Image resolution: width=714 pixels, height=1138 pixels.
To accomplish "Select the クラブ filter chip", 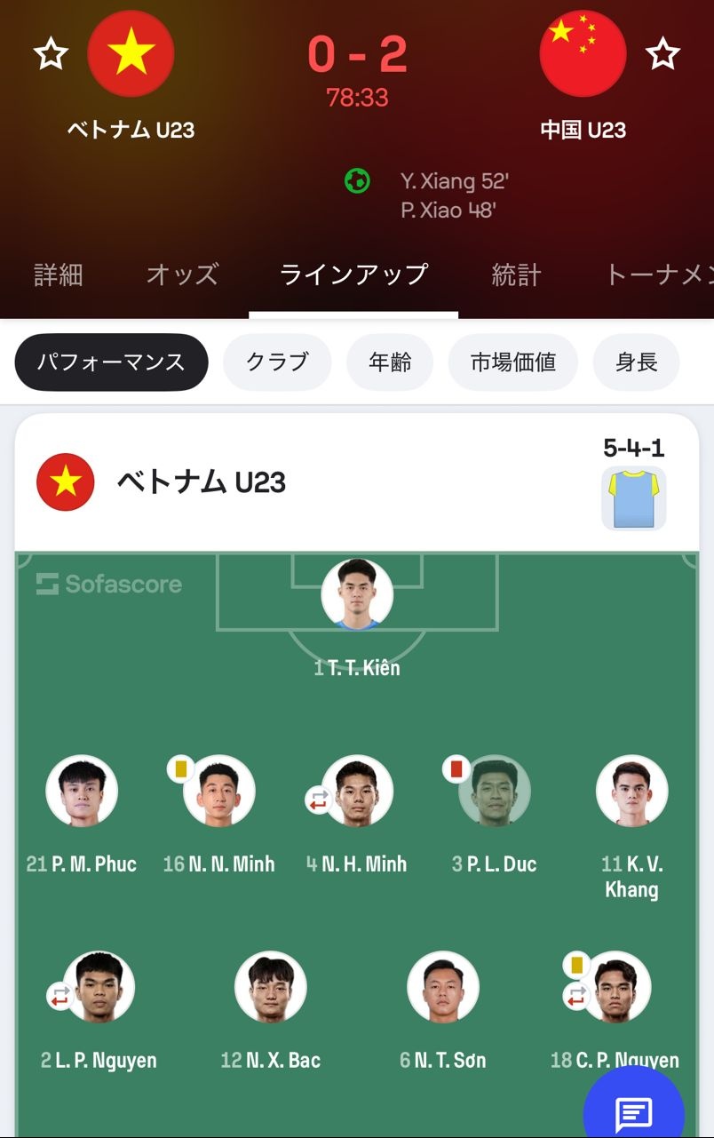I will click(x=277, y=362).
